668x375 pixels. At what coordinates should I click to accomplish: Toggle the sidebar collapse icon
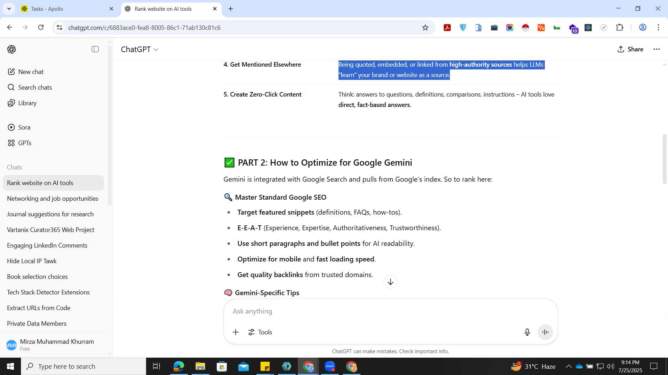click(95, 49)
